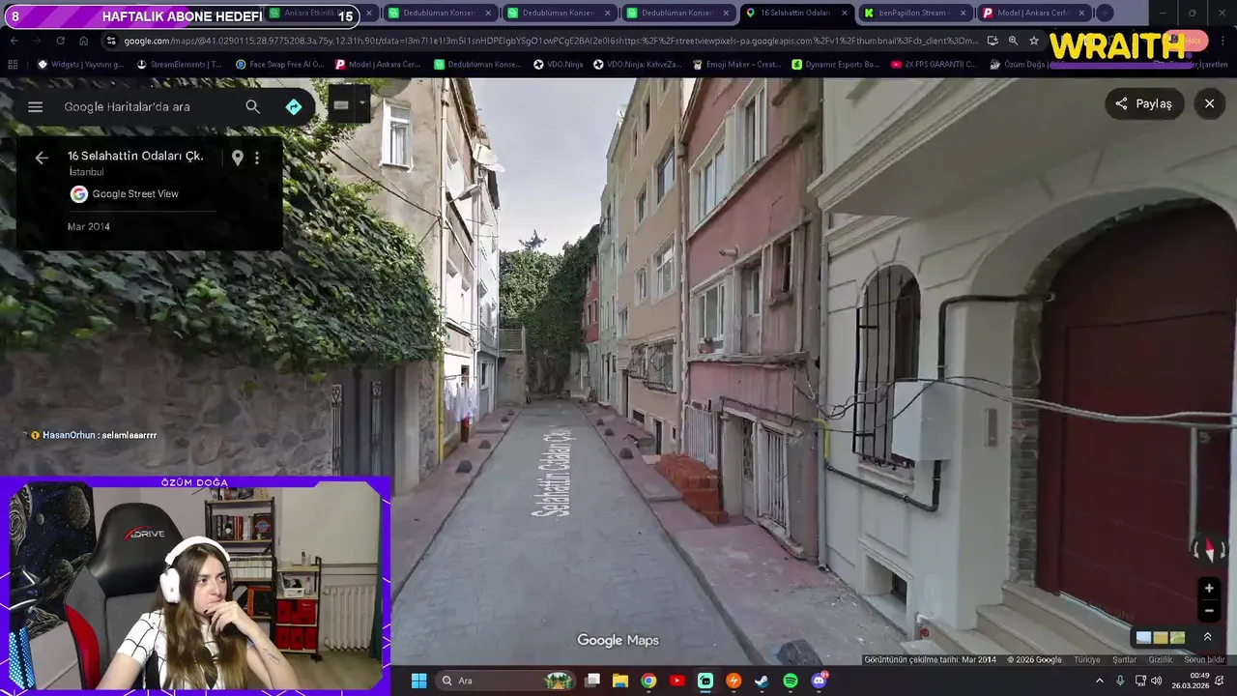Select the first sky-blue imagery thumbnail

(1143, 638)
